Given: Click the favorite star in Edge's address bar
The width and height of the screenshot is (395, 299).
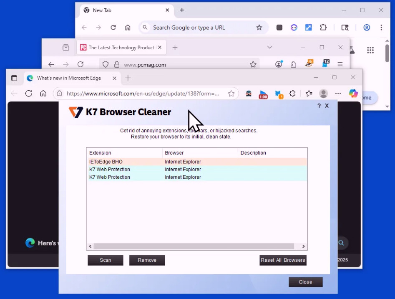Looking at the screenshot, I should (x=231, y=94).
